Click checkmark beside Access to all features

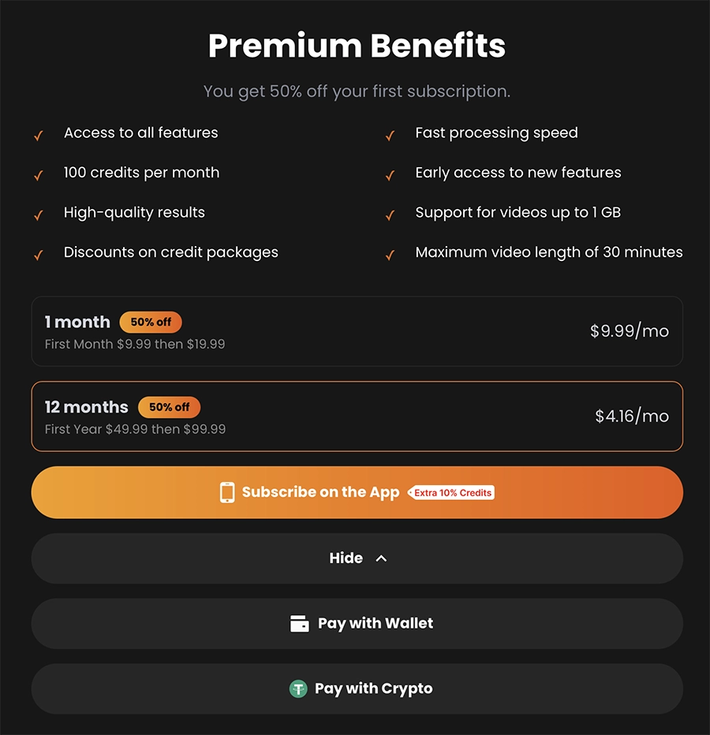(x=38, y=136)
